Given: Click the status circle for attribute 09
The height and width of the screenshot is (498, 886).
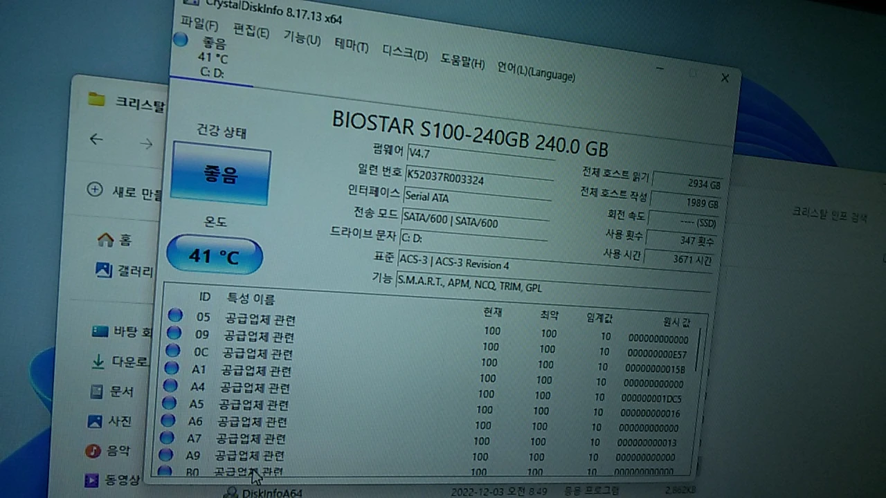Looking at the screenshot, I should 174,333.
